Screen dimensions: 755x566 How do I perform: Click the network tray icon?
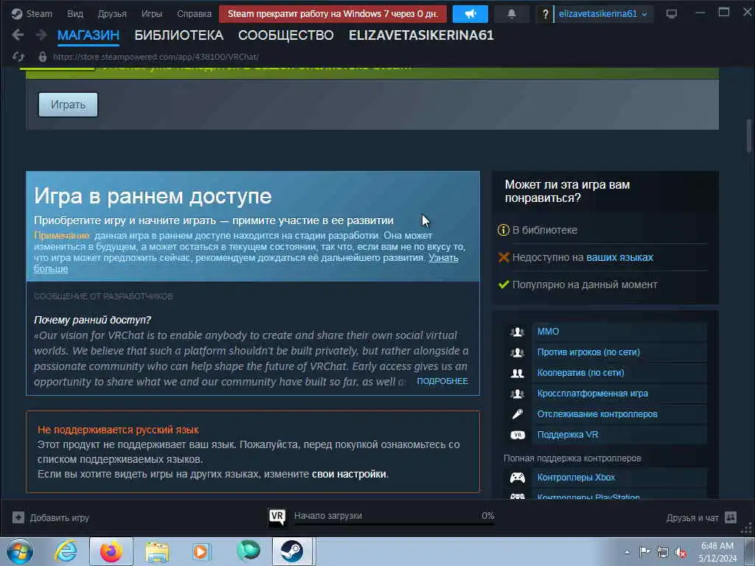[663, 553]
